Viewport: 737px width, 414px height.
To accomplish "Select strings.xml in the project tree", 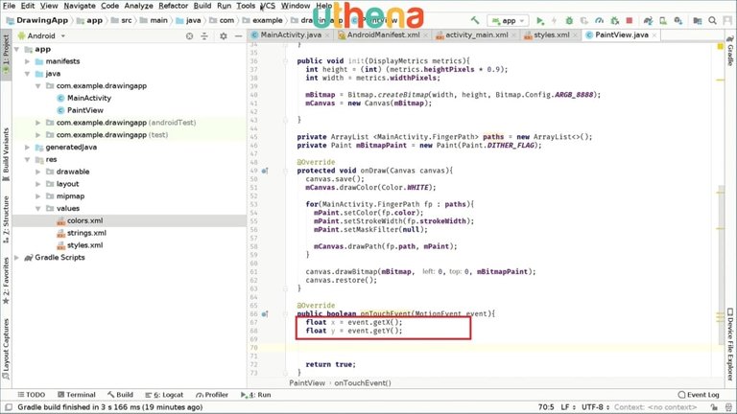I will [85, 233].
